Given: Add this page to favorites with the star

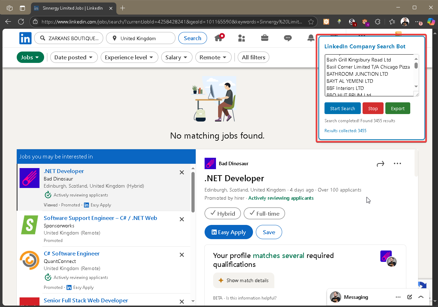Looking at the screenshot, I should pyautogui.click(x=311, y=22).
